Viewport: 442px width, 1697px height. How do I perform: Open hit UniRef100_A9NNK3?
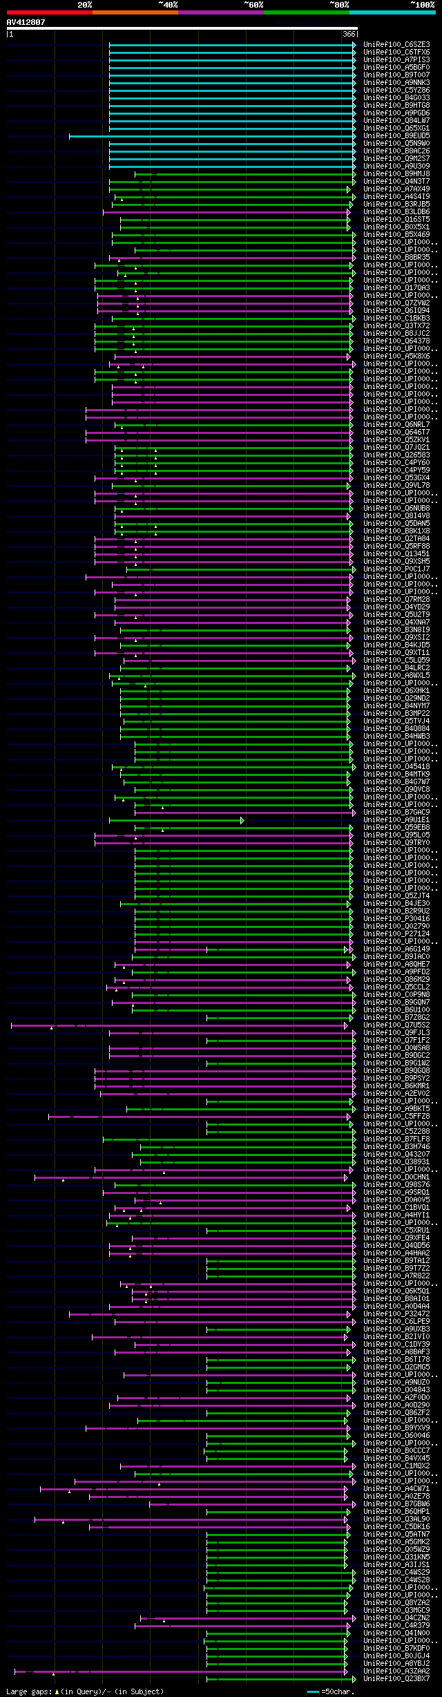(x=396, y=83)
